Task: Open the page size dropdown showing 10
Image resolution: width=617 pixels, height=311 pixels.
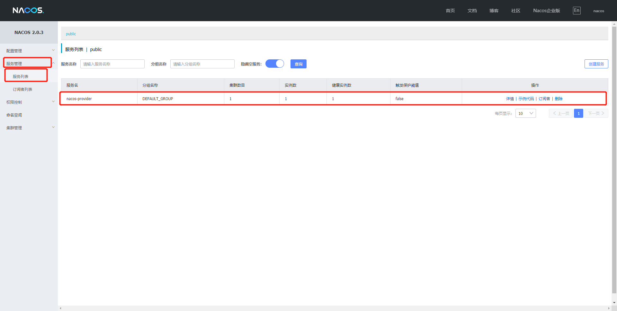Action: click(525, 113)
